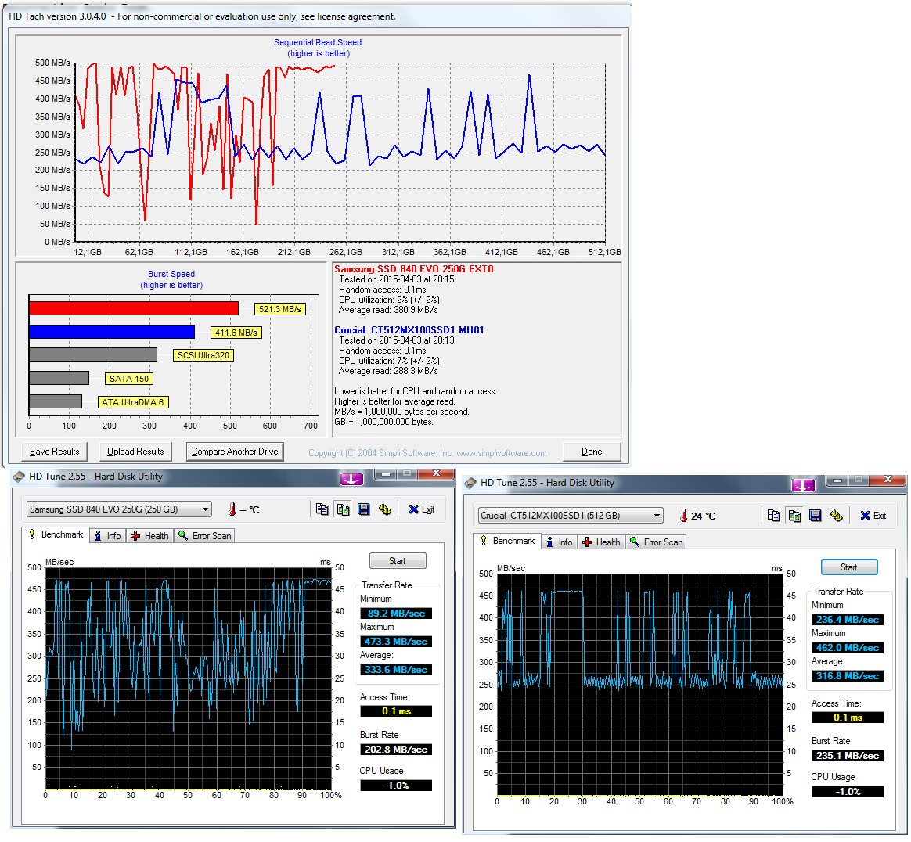Click the ATA UltraDMA 6 label
The height and width of the screenshot is (842, 911).
pyautogui.click(x=132, y=402)
